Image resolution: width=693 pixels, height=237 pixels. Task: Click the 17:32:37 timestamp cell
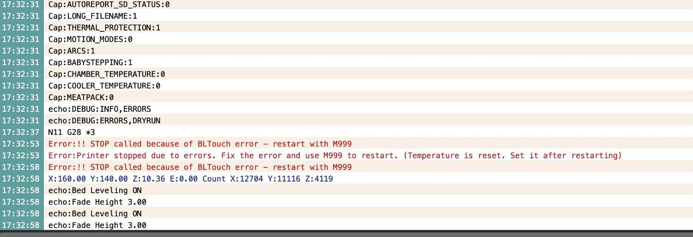coord(22,132)
